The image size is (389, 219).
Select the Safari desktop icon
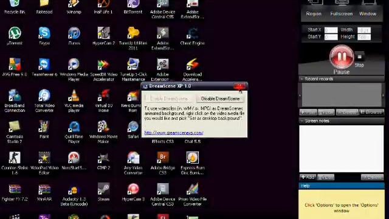133,130
